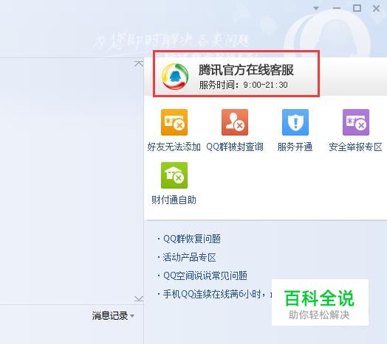Maximize the customer service window

(357, 8)
